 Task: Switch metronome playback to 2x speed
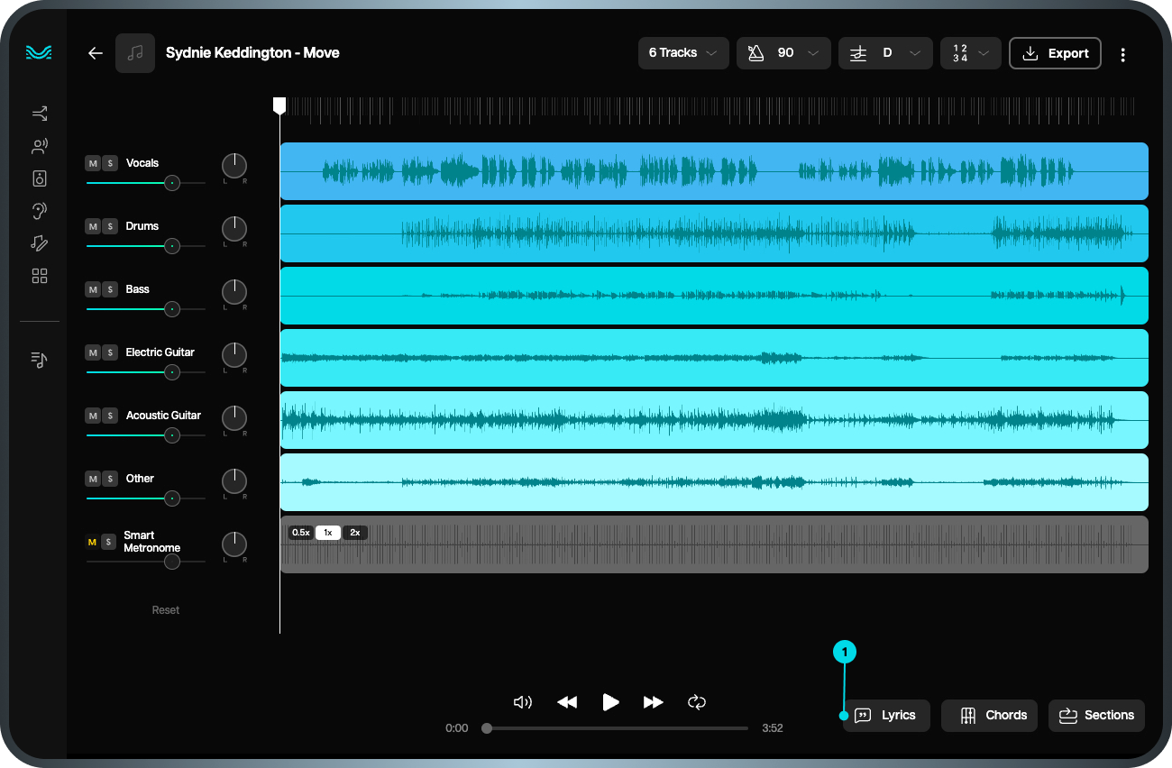pyautogui.click(x=355, y=532)
